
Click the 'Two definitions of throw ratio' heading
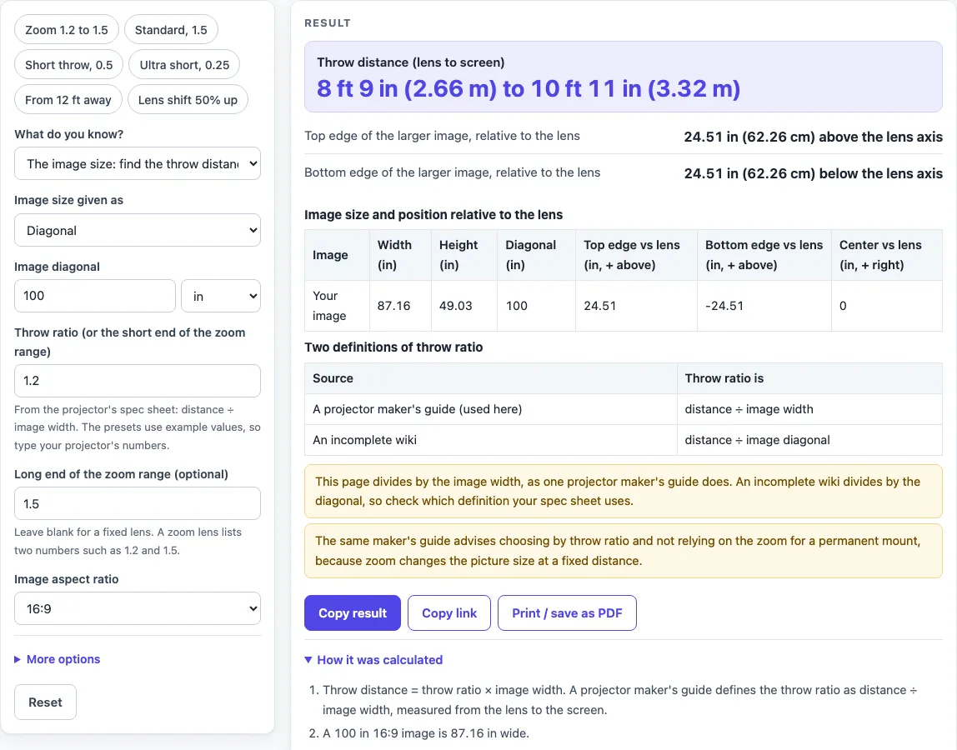[x=393, y=347]
